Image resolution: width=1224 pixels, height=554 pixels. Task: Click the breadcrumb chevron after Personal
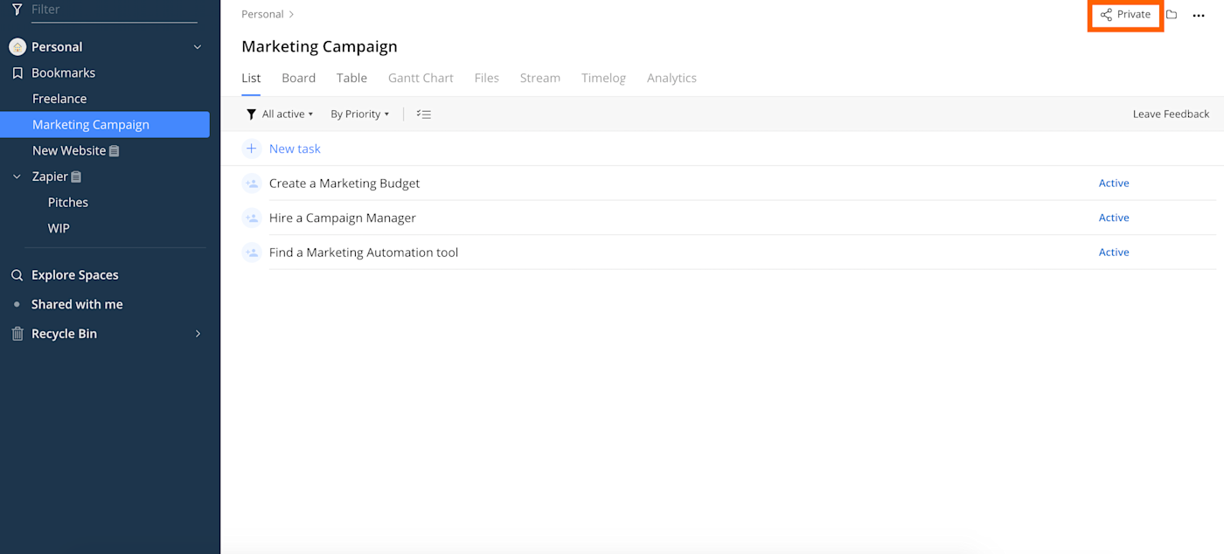[x=292, y=15]
